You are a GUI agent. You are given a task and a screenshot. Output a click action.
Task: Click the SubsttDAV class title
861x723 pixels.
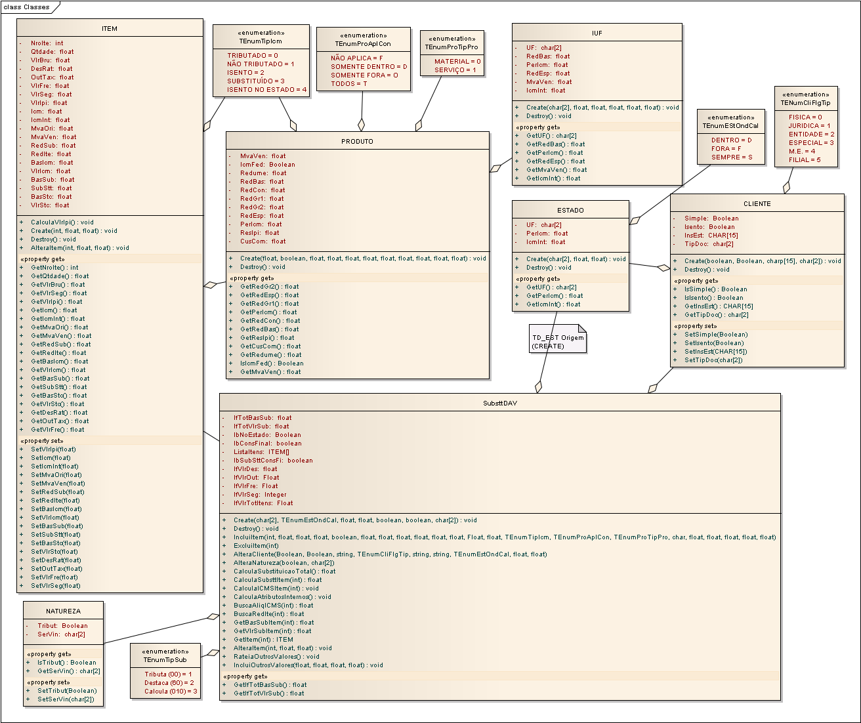click(x=500, y=403)
